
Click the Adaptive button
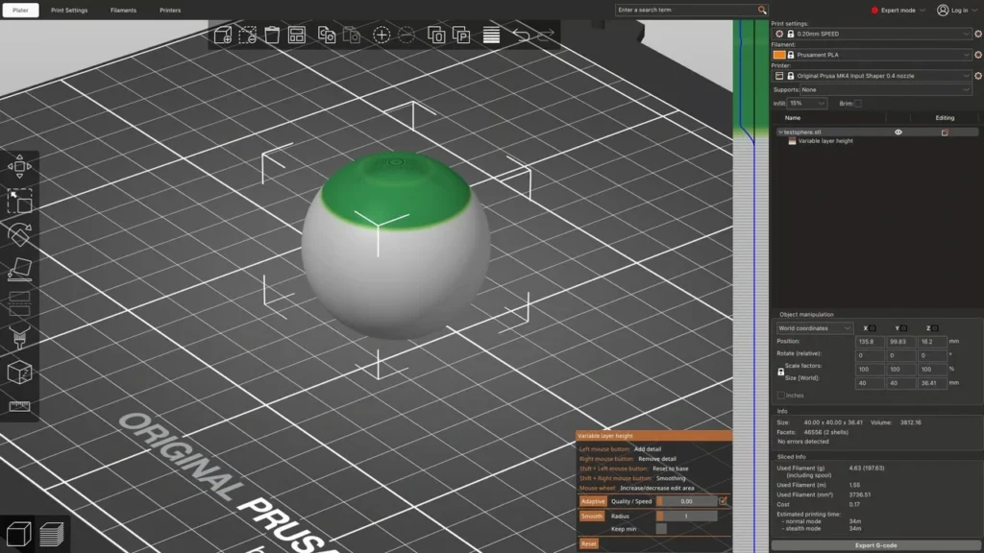point(592,501)
